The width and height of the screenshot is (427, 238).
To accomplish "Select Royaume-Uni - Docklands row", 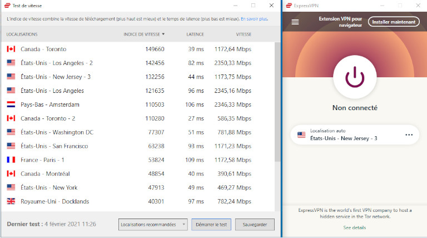I will click(137, 201).
